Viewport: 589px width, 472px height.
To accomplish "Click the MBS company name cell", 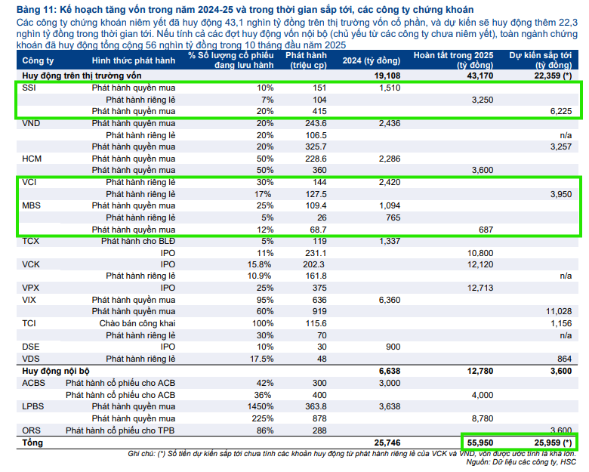I will [32, 205].
